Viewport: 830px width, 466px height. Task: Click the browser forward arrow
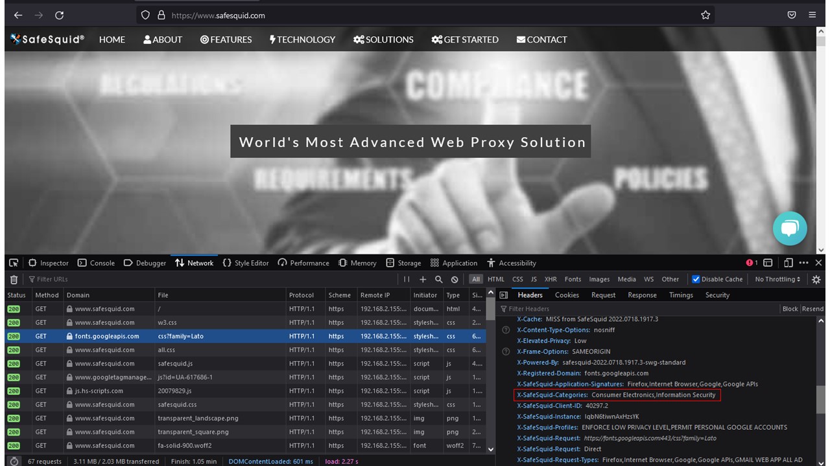[39, 15]
